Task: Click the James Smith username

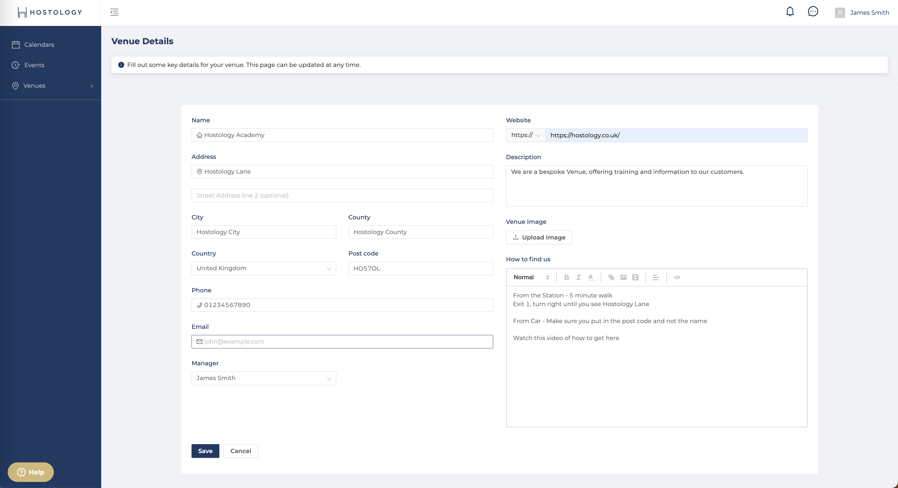Action: [x=869, y=12]
